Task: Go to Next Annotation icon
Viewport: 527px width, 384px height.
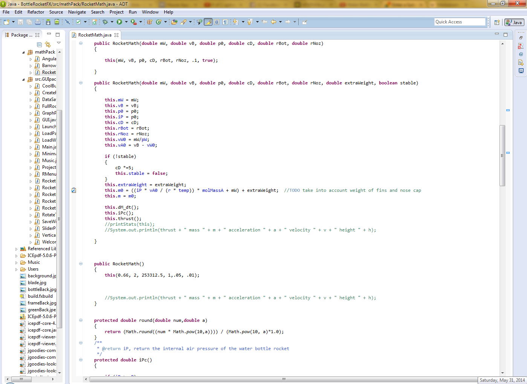Action: (x=235, y=22)
